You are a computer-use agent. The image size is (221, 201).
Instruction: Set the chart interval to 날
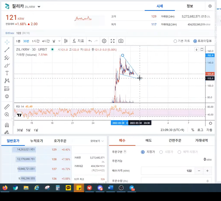(54, 41)
